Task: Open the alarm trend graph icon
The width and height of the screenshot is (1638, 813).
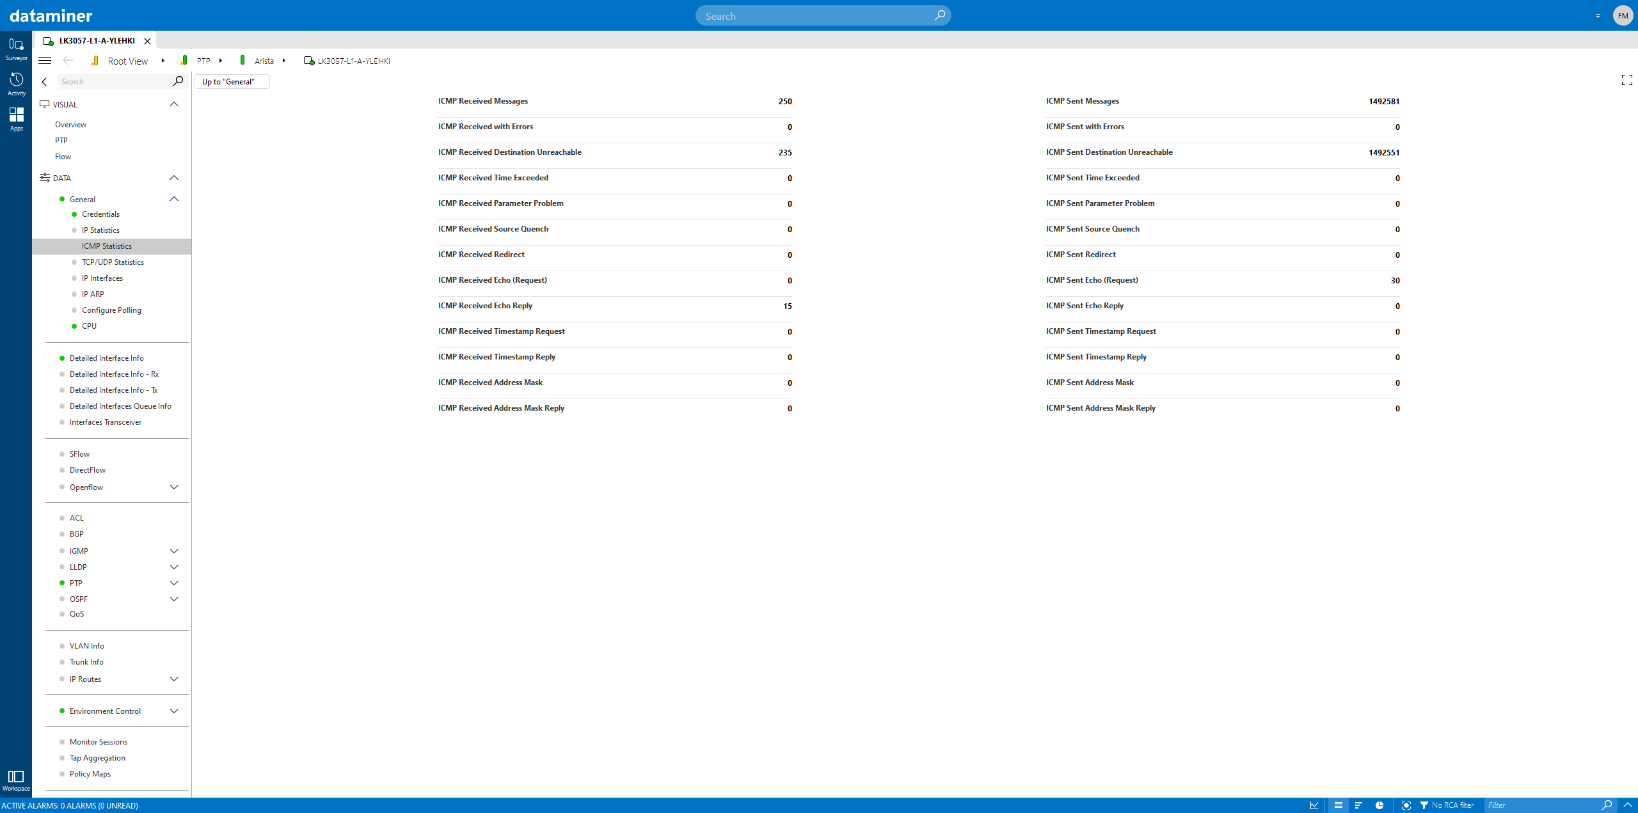Action: pyautogui.click(x=1314, y=805)
